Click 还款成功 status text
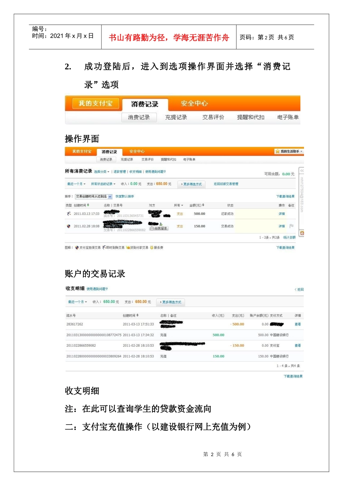This screenshot has height=486, width=343. pyautogui.click(x=227, y=214)
